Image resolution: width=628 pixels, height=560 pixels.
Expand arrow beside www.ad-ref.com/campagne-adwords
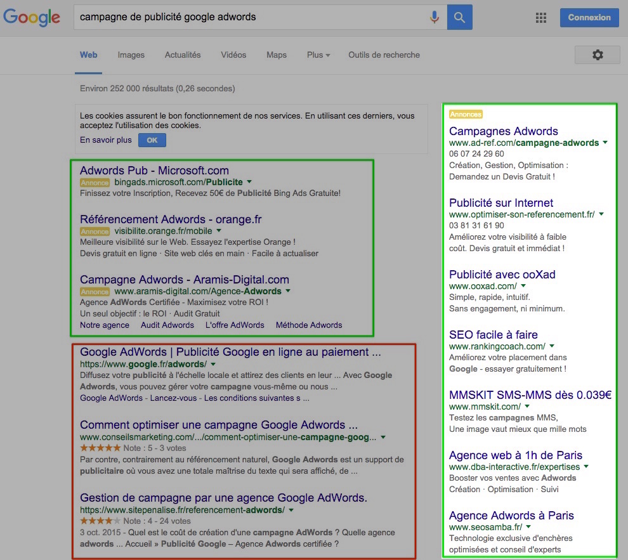(x=605, y=142)
